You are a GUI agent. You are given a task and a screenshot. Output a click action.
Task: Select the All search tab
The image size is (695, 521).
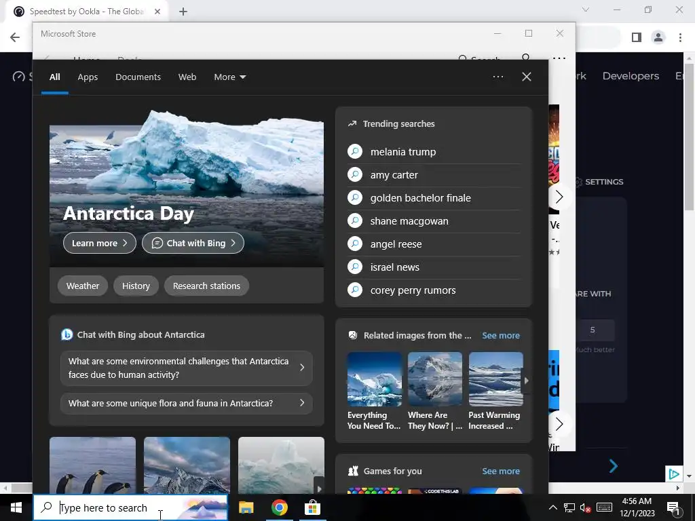(x=54, y=77)
